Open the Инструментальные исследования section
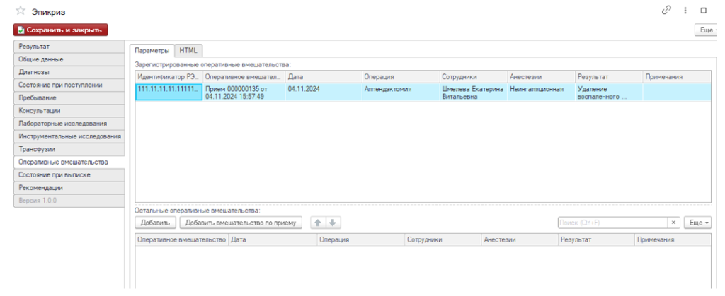725x296 pixels. tap(69, 137)
